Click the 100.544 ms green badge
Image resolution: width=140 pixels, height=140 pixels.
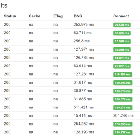[122, 83]
